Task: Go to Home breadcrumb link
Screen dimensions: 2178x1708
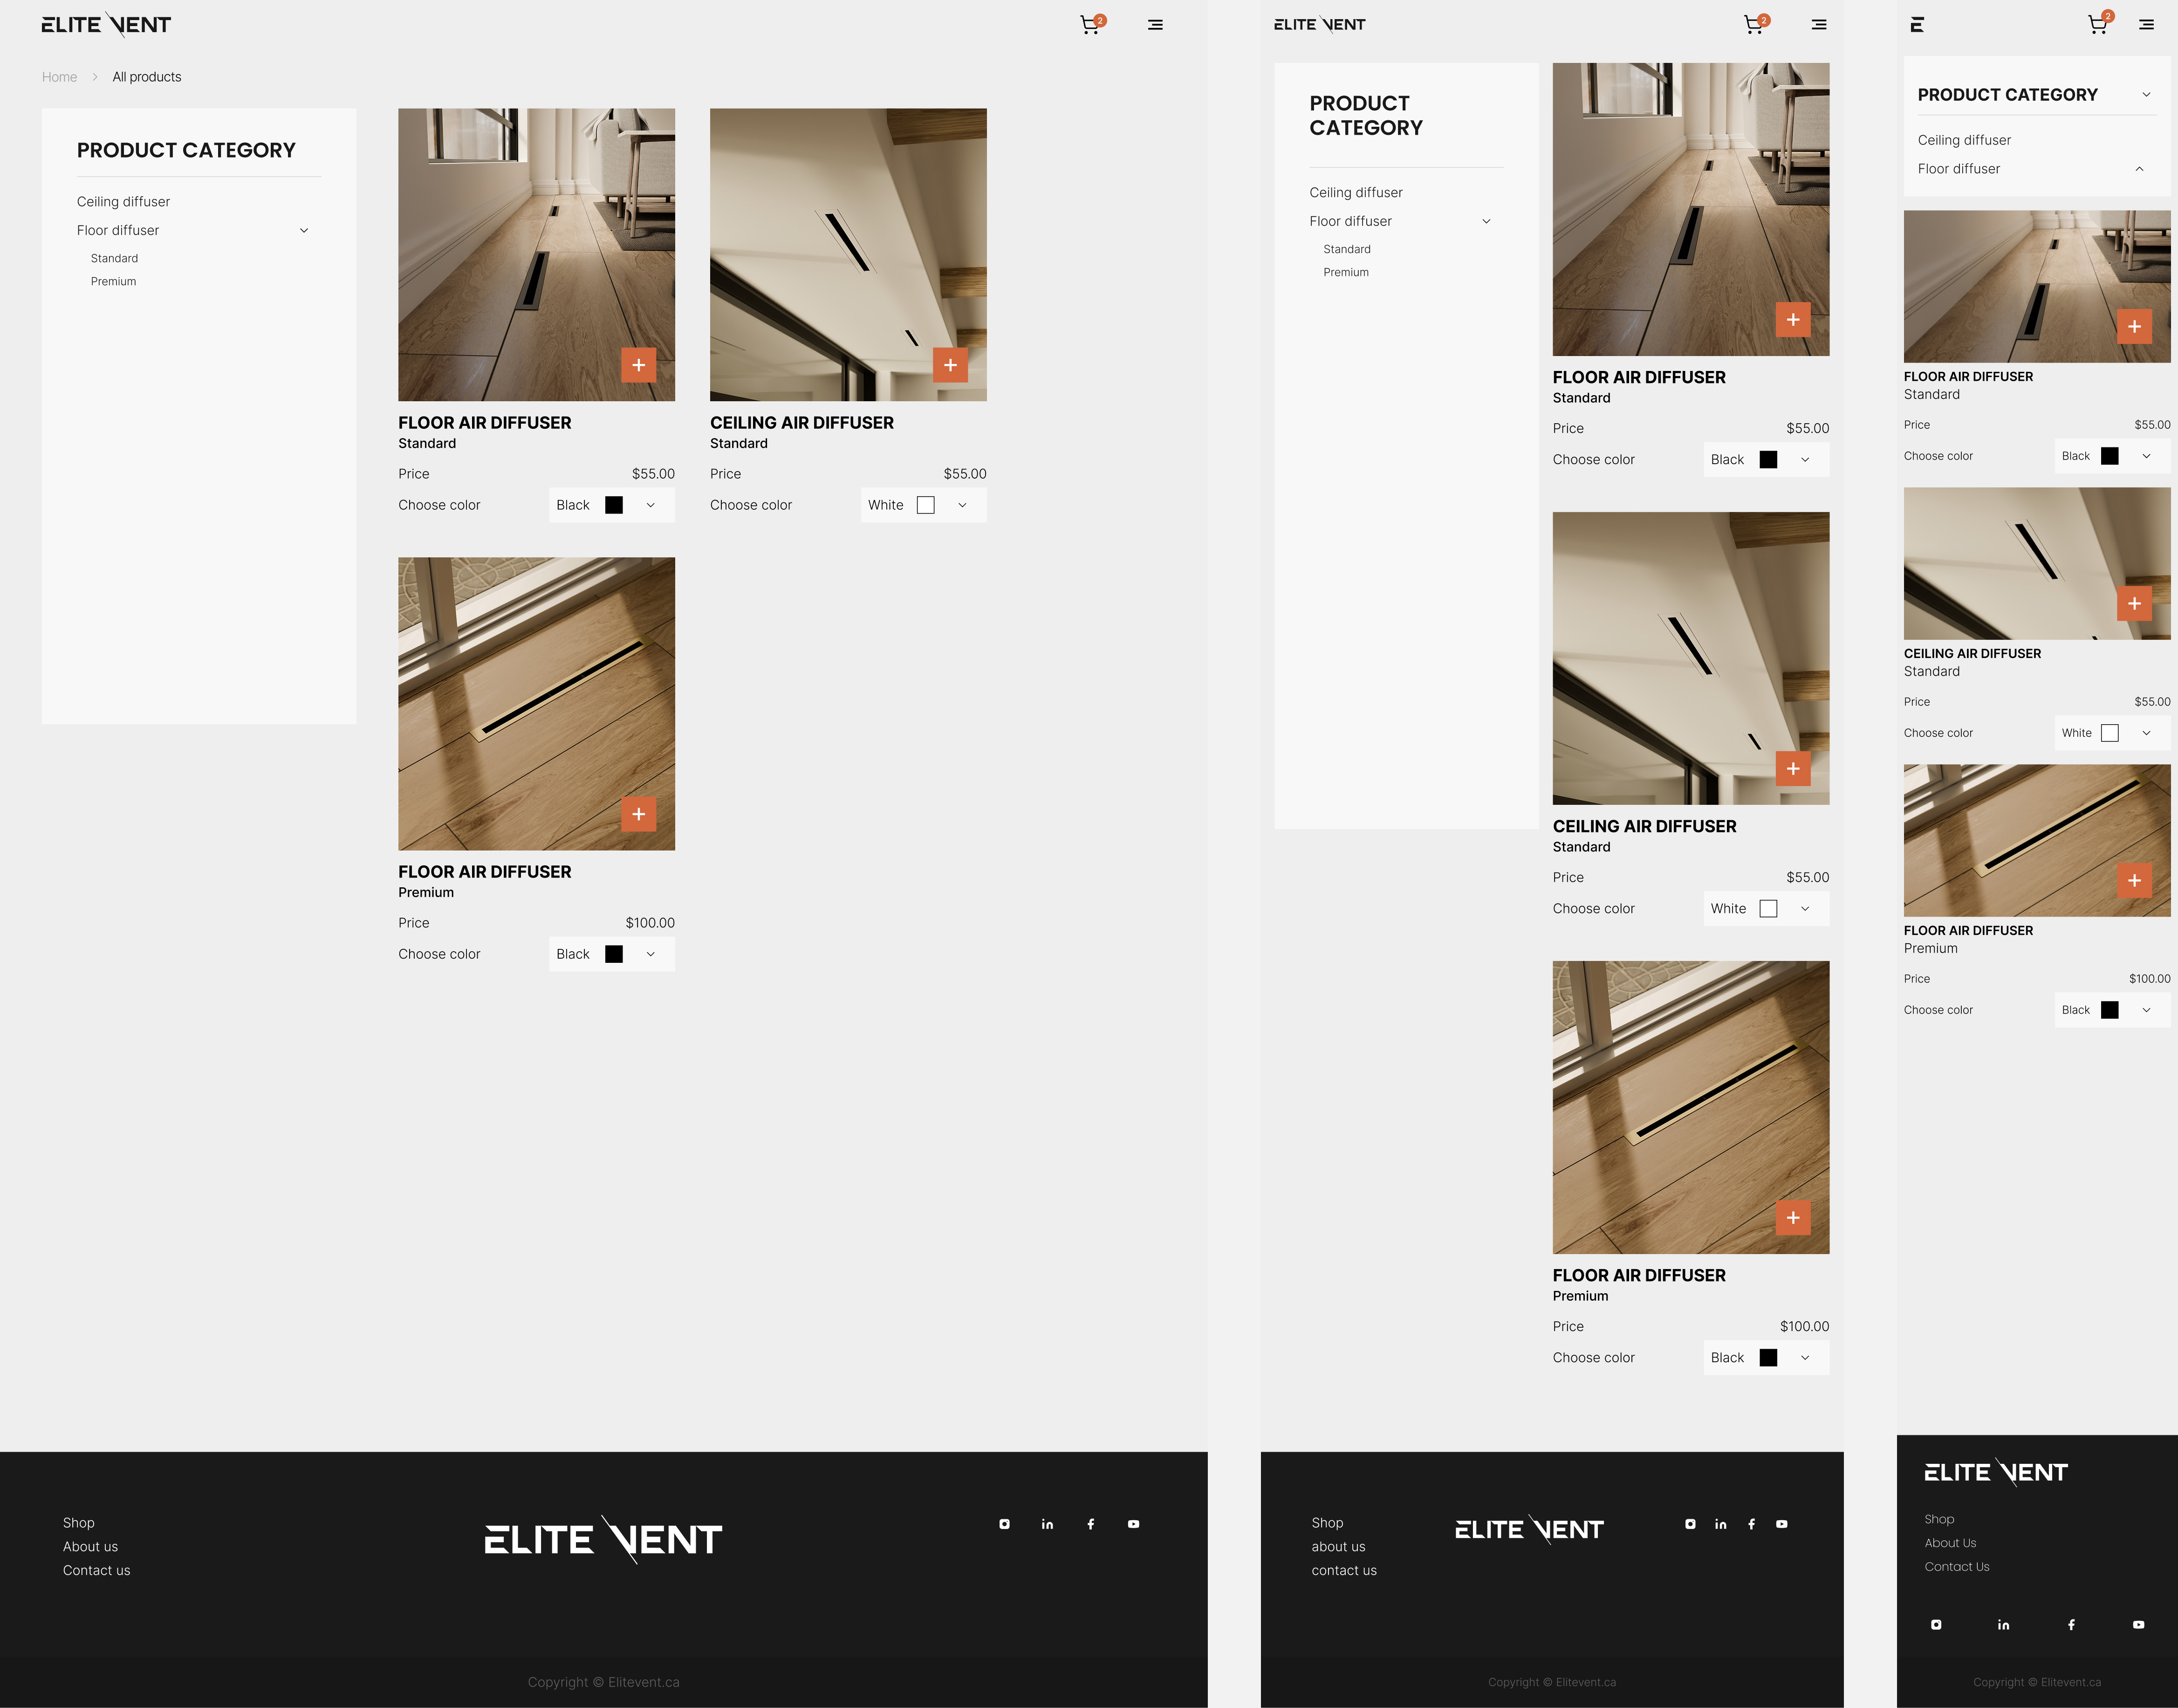Action: [59, 77]
